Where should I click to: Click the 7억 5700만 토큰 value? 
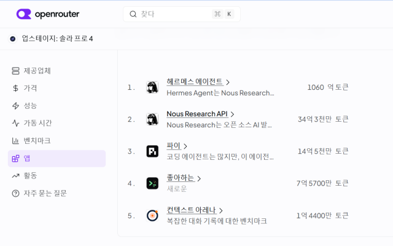pos(322,183)
